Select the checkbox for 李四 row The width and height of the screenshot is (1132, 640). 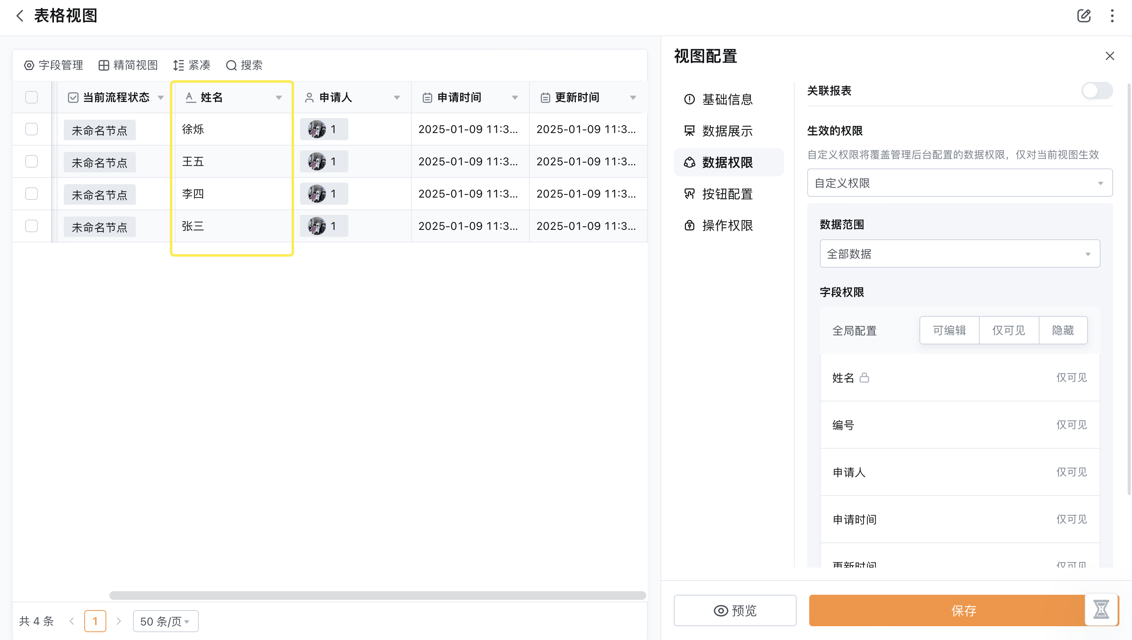(31, 194)
